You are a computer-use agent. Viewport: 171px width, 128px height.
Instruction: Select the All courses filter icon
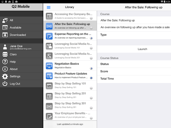[5, 20]
